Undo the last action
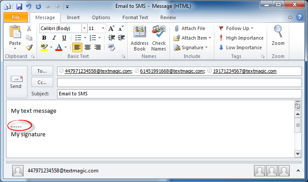The width and height of the screenshot is (308, 182). tap(29, 7)
